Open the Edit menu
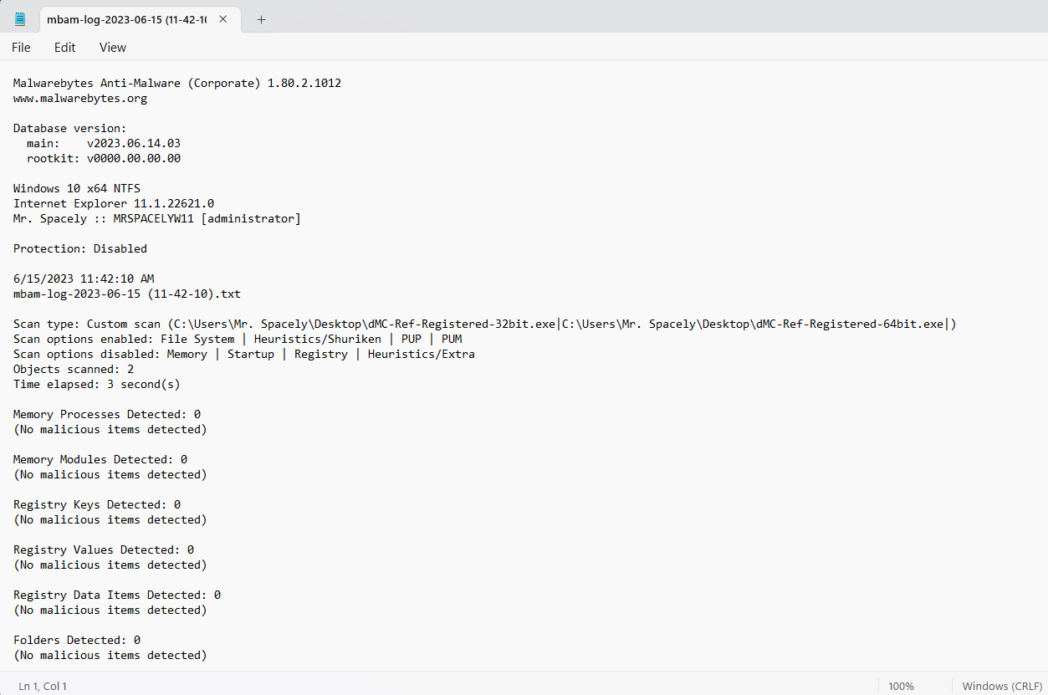 click(x=65, y=48)
